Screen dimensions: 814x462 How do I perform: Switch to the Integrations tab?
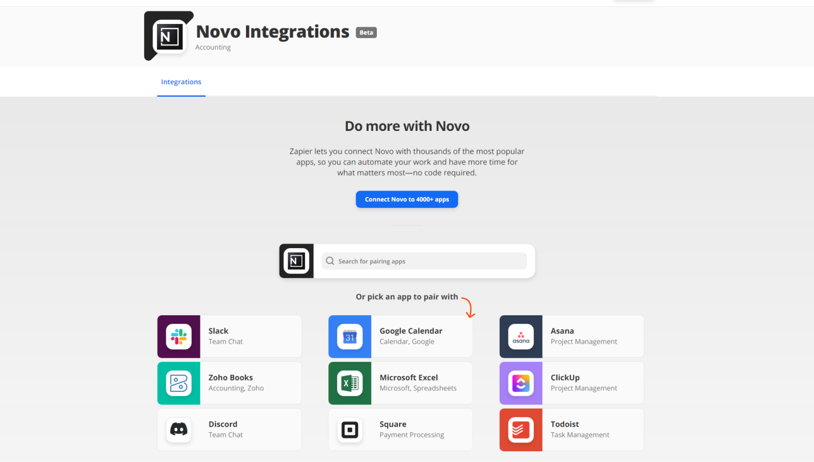point(181,82)
